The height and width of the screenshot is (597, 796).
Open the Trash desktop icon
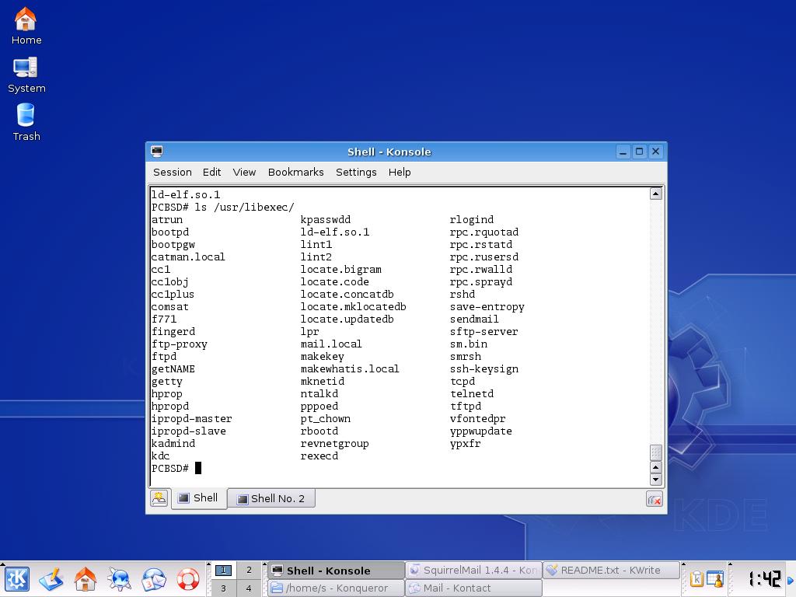[x=26, y=122]
